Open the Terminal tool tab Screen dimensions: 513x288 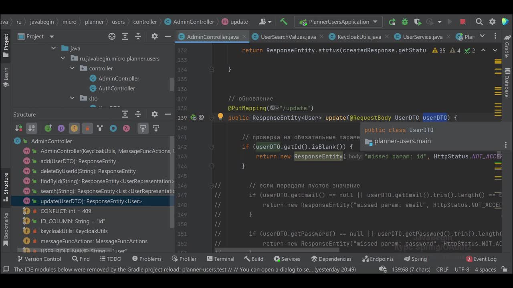[x=220, y=259]
